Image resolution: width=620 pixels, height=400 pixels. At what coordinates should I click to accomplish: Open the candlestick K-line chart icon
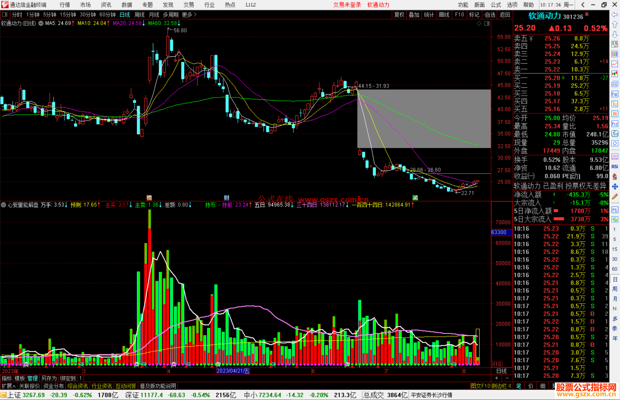point(615,74)
